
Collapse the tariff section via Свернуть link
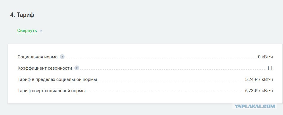pos(27,31)
